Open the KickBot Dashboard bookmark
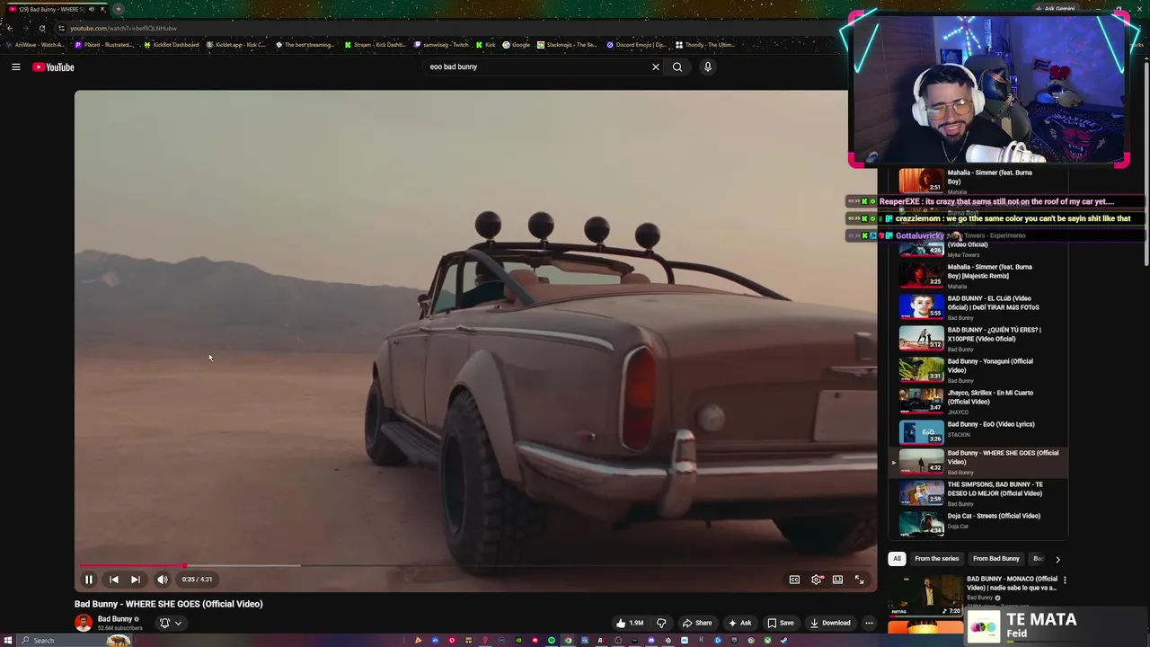Viewport: 1150px width, 647px height. [172, 44]
